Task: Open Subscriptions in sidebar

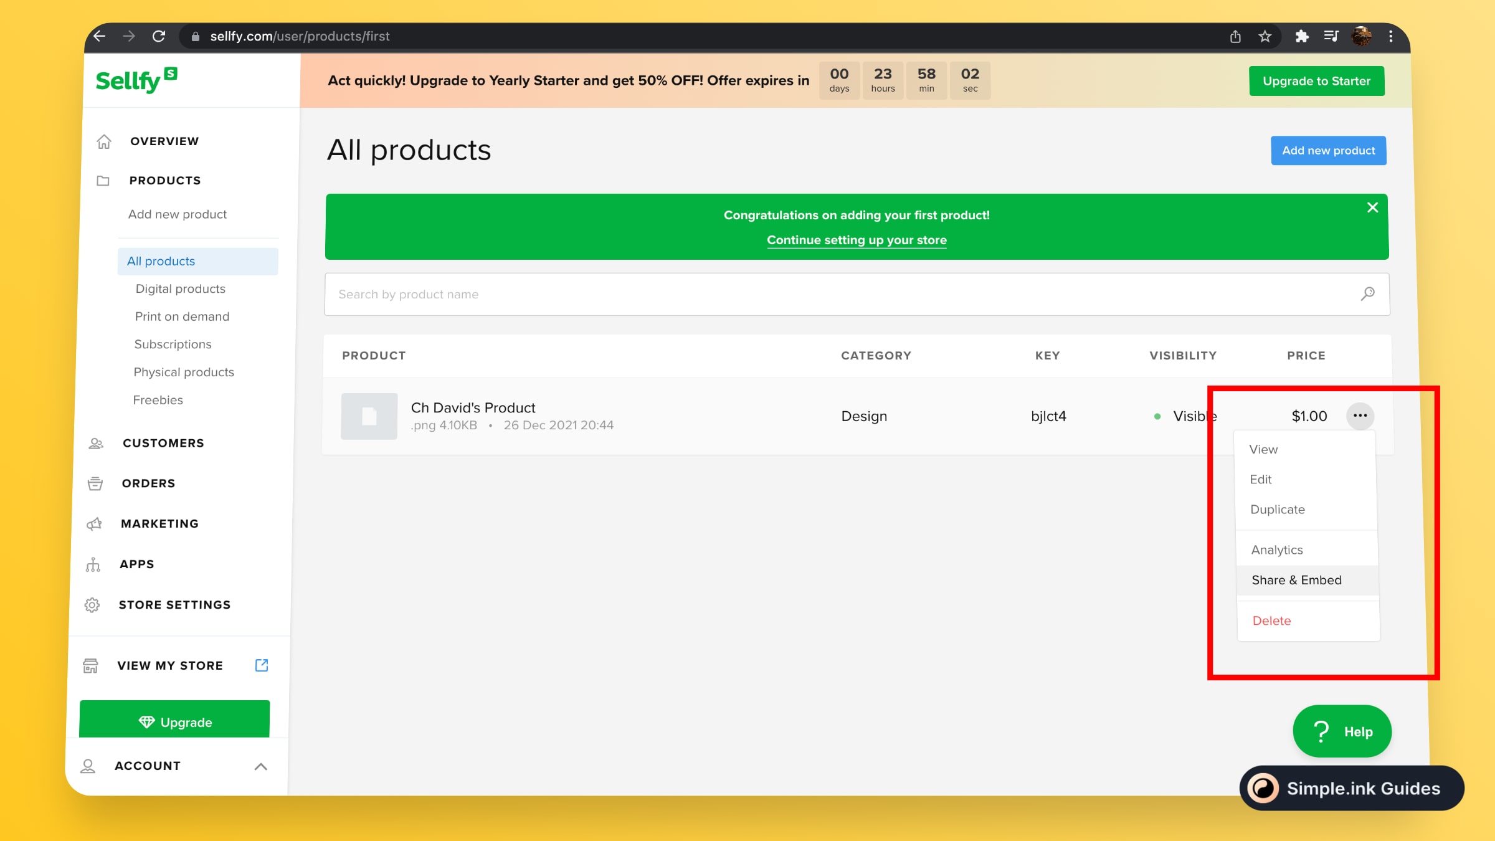Action: (x=173, y=344)
